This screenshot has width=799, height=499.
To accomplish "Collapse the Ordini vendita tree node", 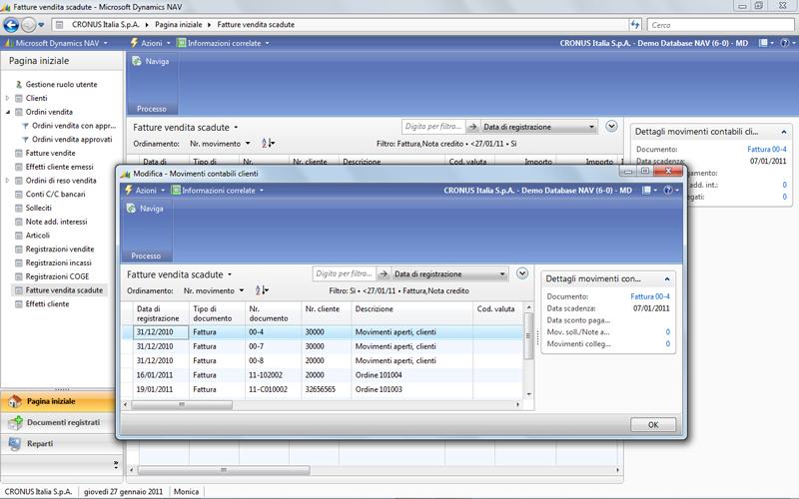I will pyautogui.click(x=8, y=113).
